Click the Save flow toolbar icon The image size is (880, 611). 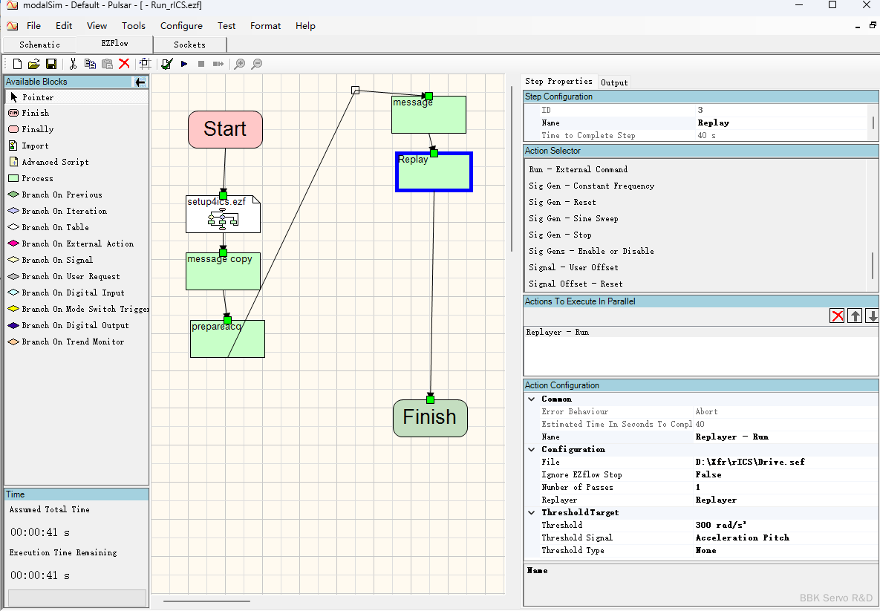(51, 65)
